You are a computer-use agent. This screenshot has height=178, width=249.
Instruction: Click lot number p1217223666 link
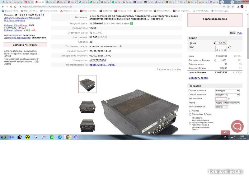pos(97,60)
